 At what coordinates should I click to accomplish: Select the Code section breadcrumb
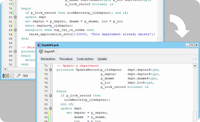pyautogui.click(x=85, y=59)
